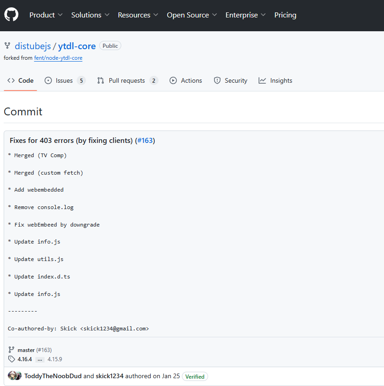
Task: Open skick1234's profile
Action: (109, 376)
